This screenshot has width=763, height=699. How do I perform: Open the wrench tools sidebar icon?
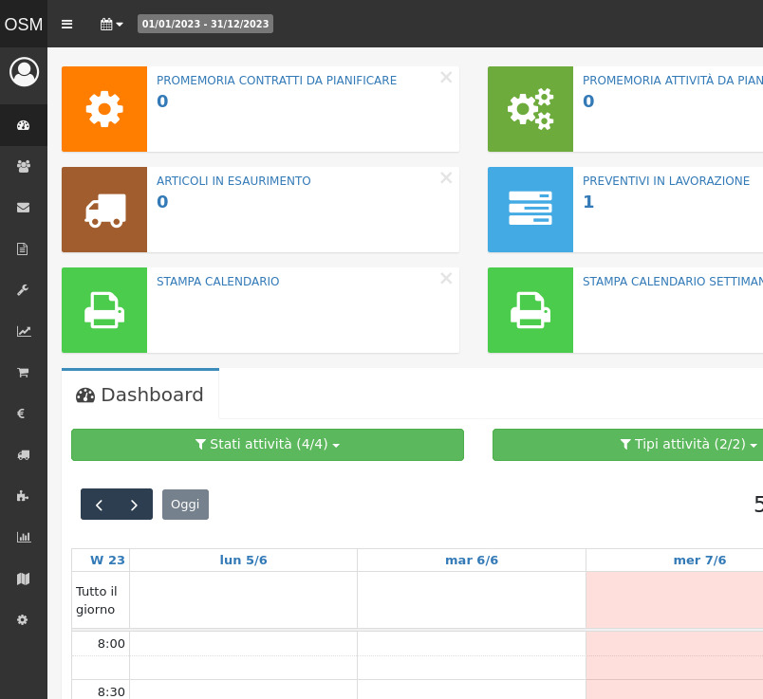[x=24, y=290]
